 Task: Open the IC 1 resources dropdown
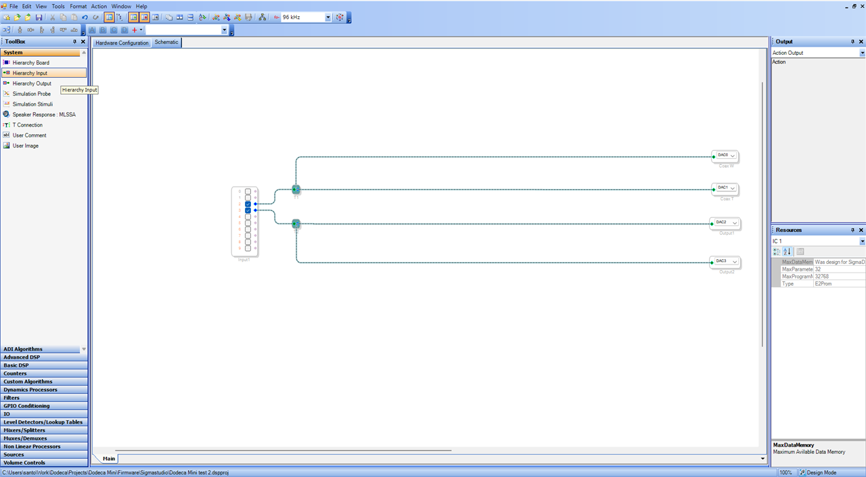862,242
